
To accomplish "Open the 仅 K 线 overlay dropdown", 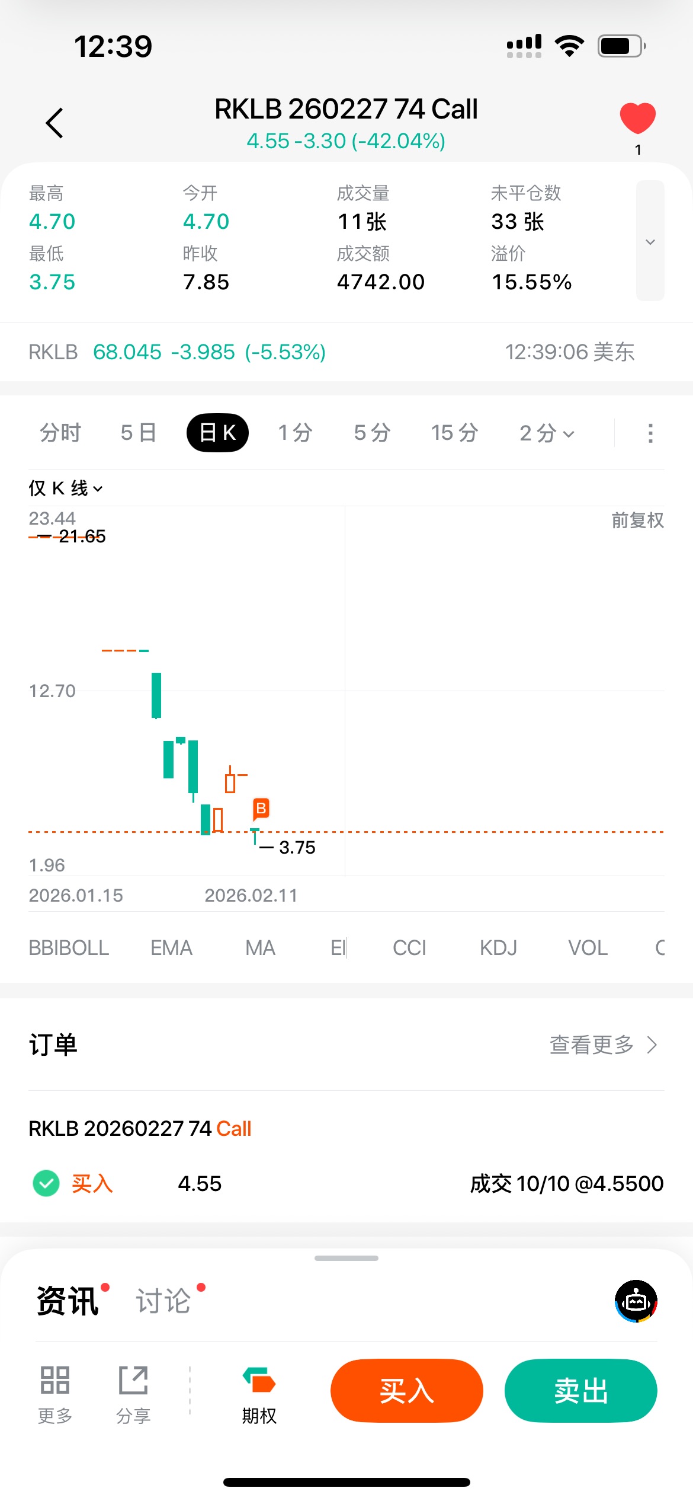I will (66, 488).
